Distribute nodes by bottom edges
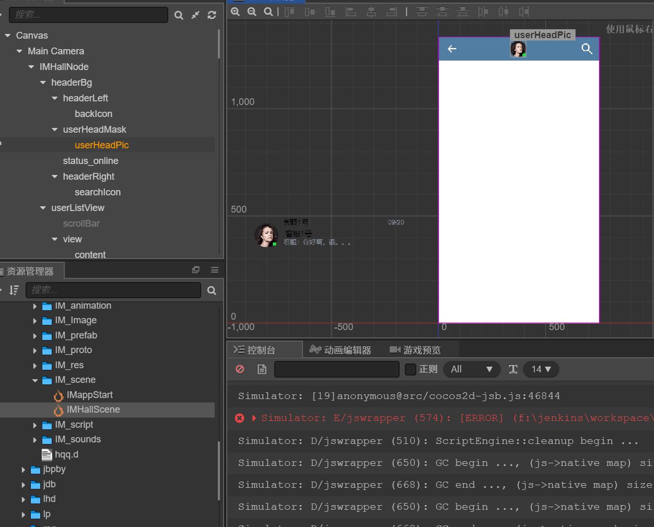Screen dimensions: 654x527 pyautogui.click(x=463, y=11)
